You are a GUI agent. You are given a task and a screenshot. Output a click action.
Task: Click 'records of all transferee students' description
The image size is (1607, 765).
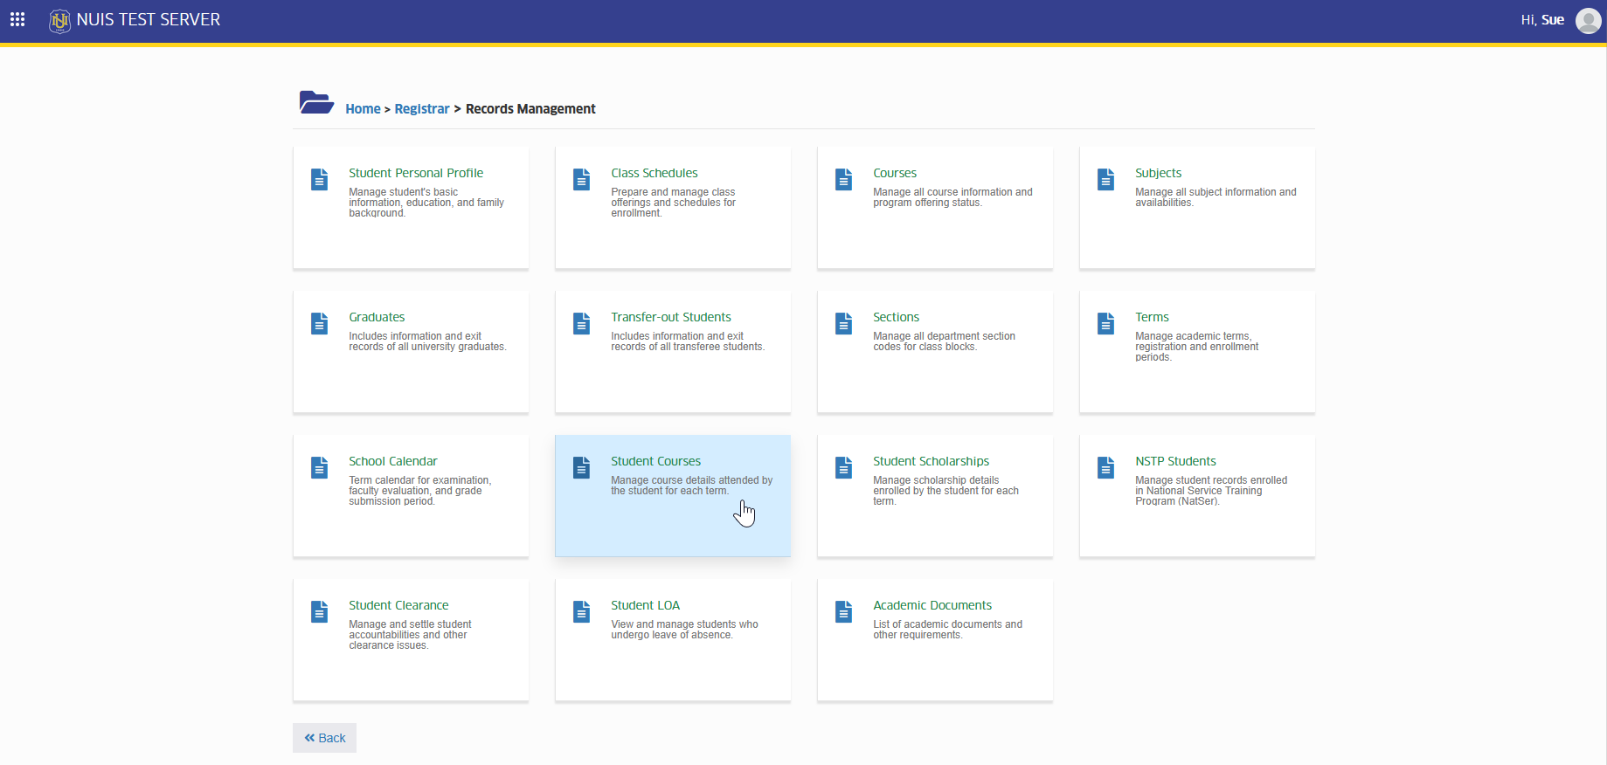click(688, 341)
